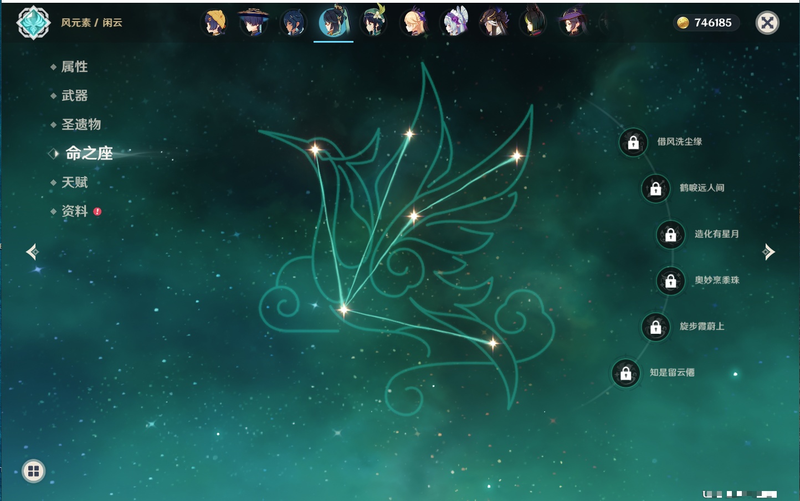Image resolution: width=800 pixels, height=501 pixels.
Task: Open the 属性 attributes tab
Action: (74, 67)
